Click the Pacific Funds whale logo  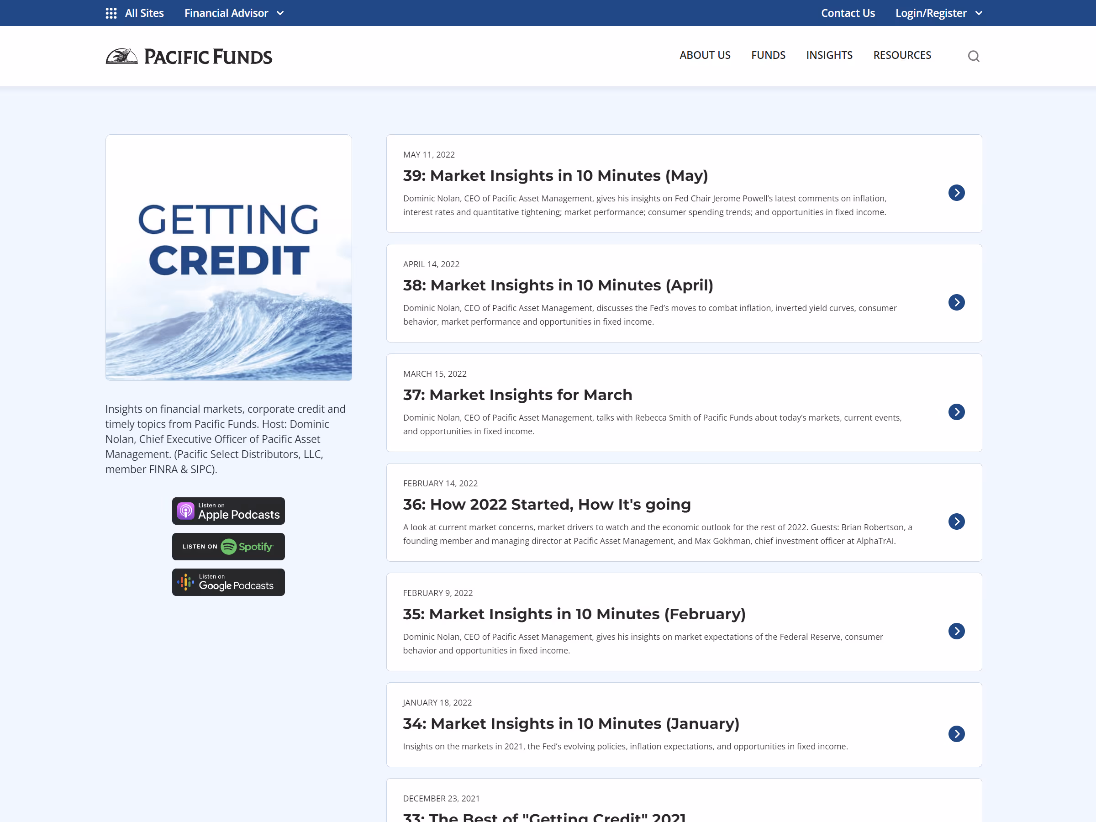pyautogui.click(x=121, y=57)
